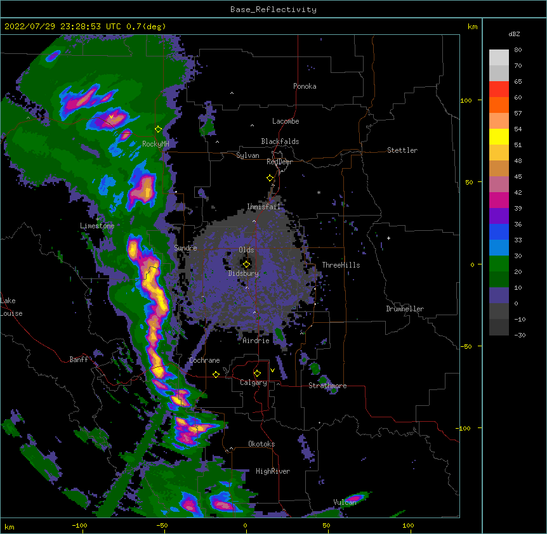The image size is (547, 534).
Task: Select the green 20-30 dBZ legend swatch
Action: coord(499,264)
